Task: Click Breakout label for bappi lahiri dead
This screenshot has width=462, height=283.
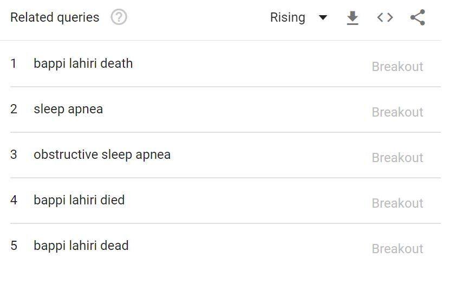Action: (x=397, y=249)
